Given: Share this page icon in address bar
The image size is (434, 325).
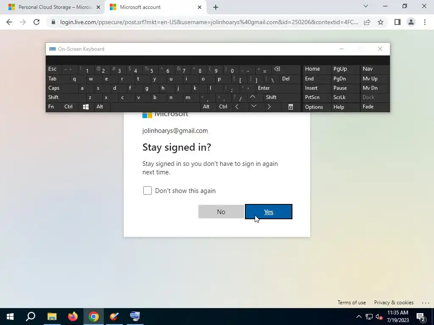Looking at the screenshot, I should click(x=367, y=22).
